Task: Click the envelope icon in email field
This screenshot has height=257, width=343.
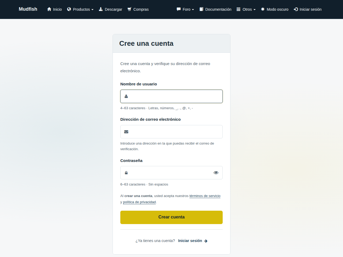Action: (x=126, y=132)
